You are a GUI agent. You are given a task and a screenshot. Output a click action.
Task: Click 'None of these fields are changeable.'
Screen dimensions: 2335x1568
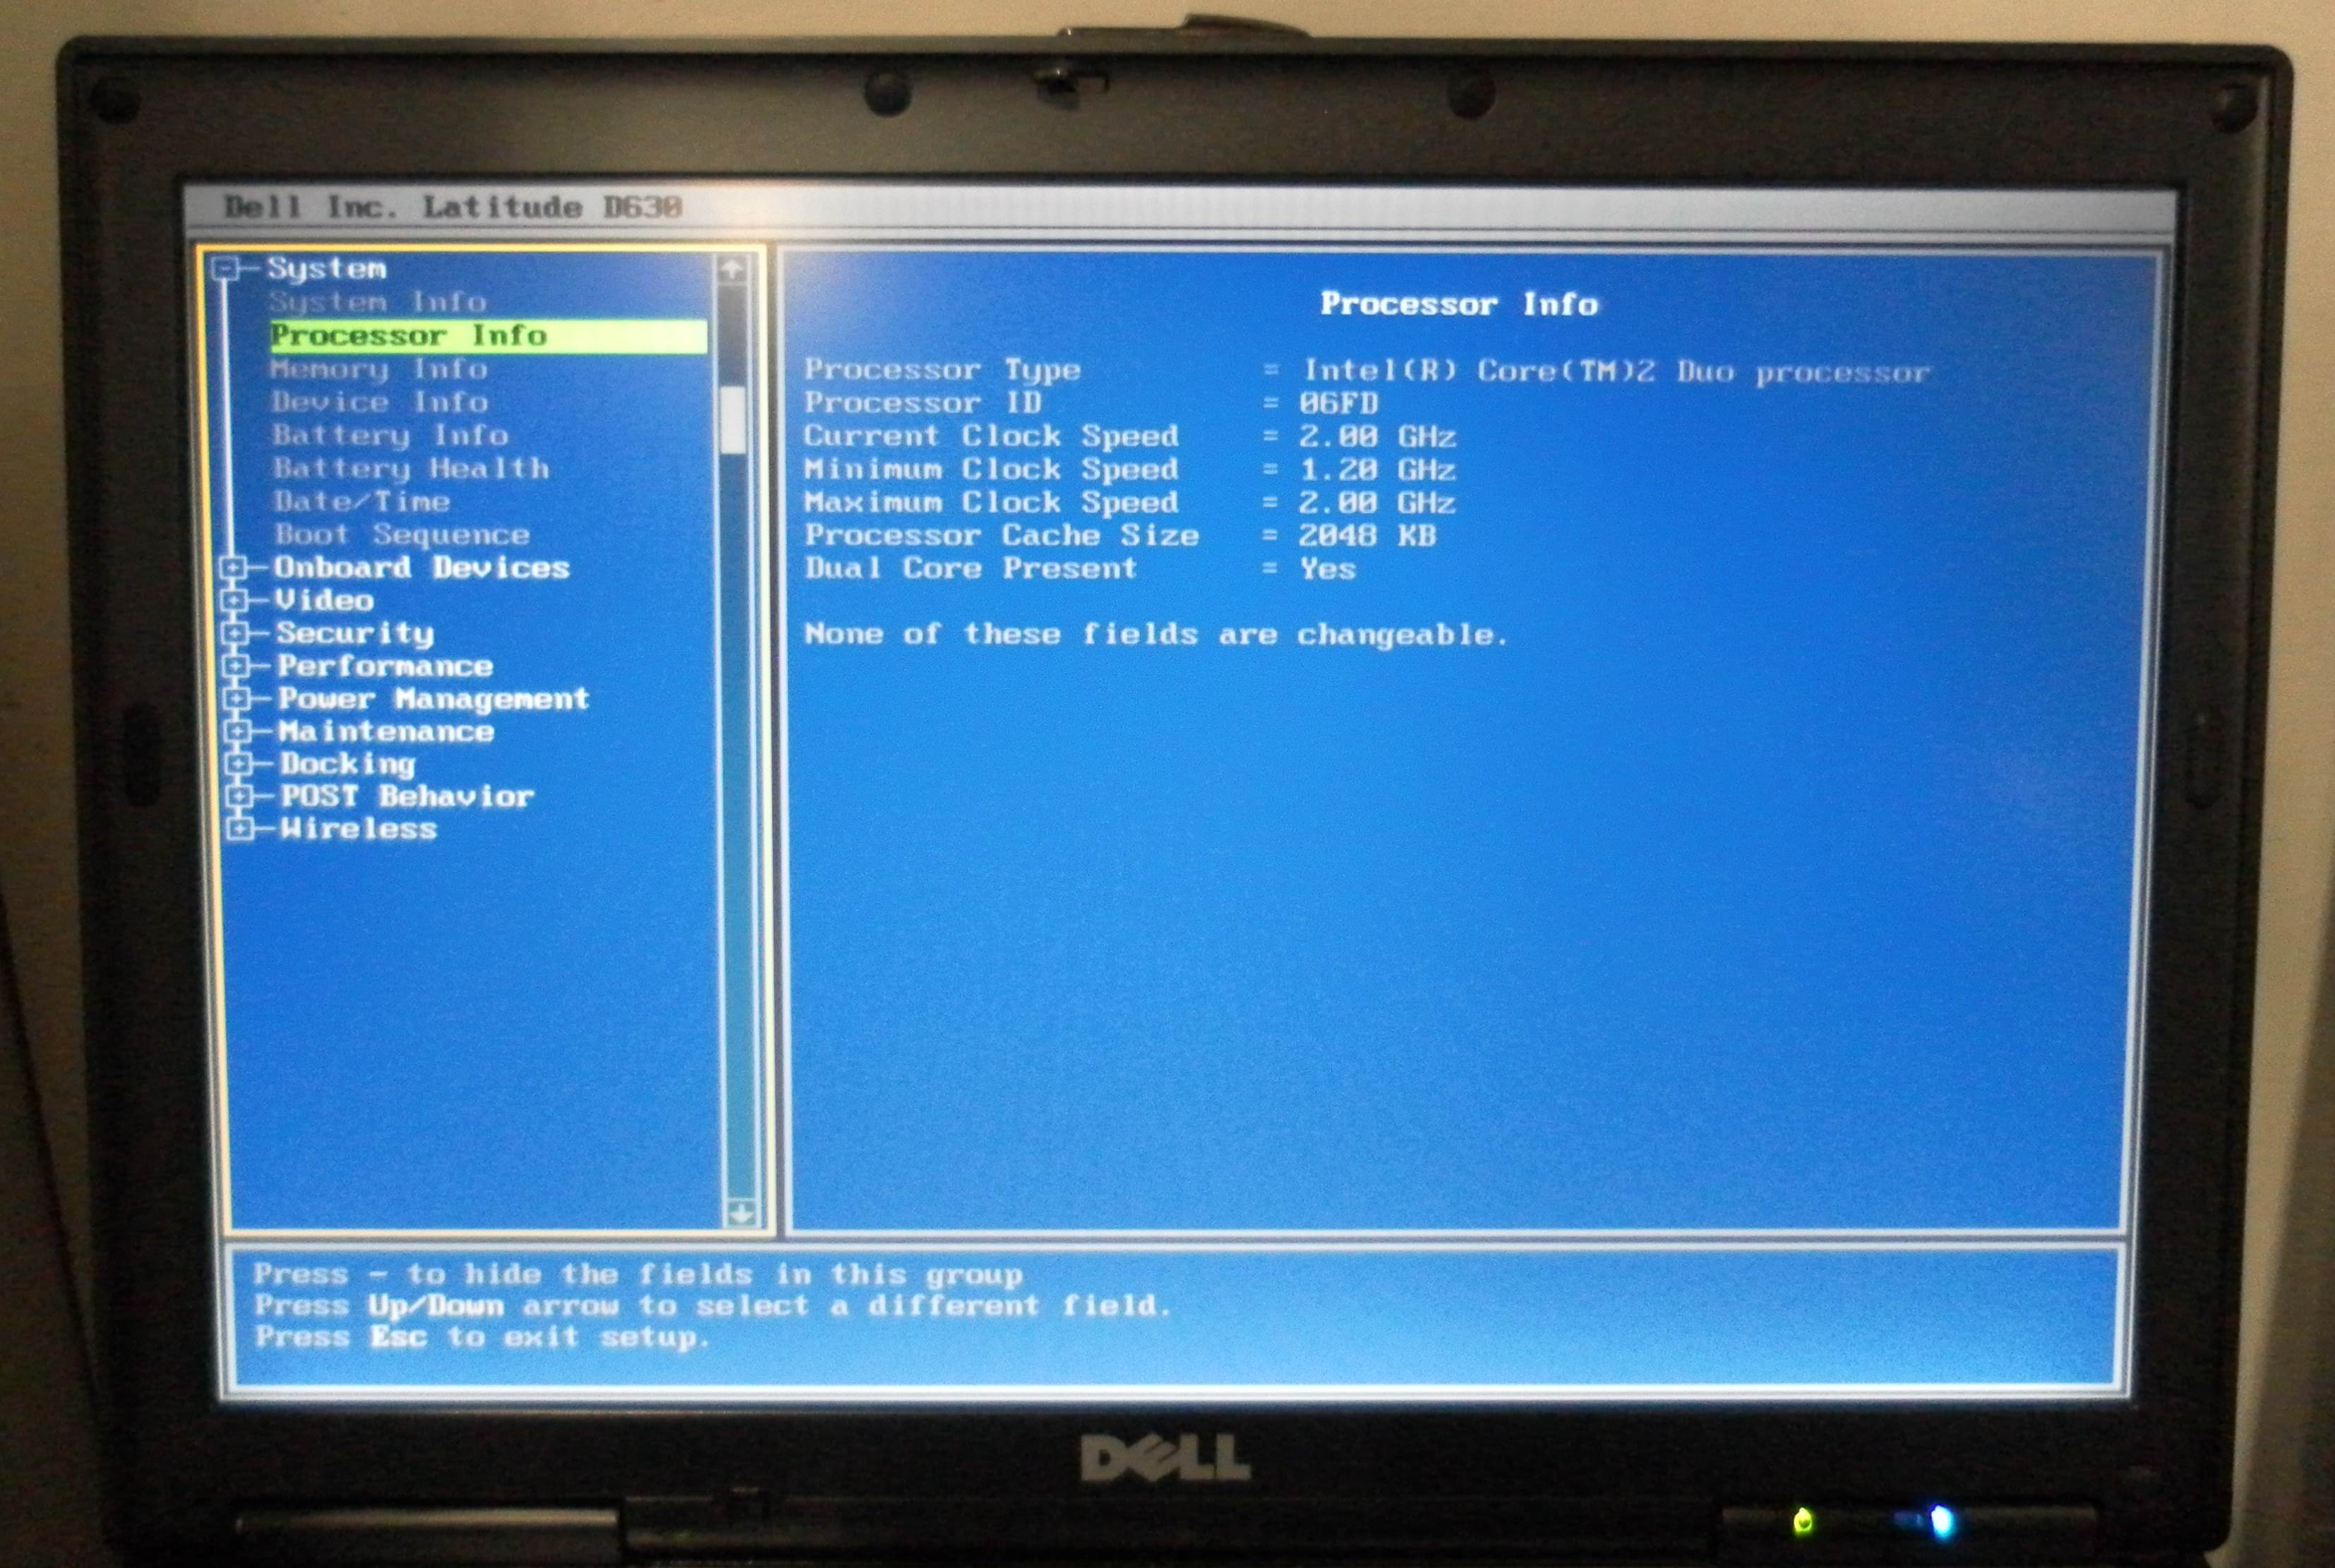pos(1156,635)
